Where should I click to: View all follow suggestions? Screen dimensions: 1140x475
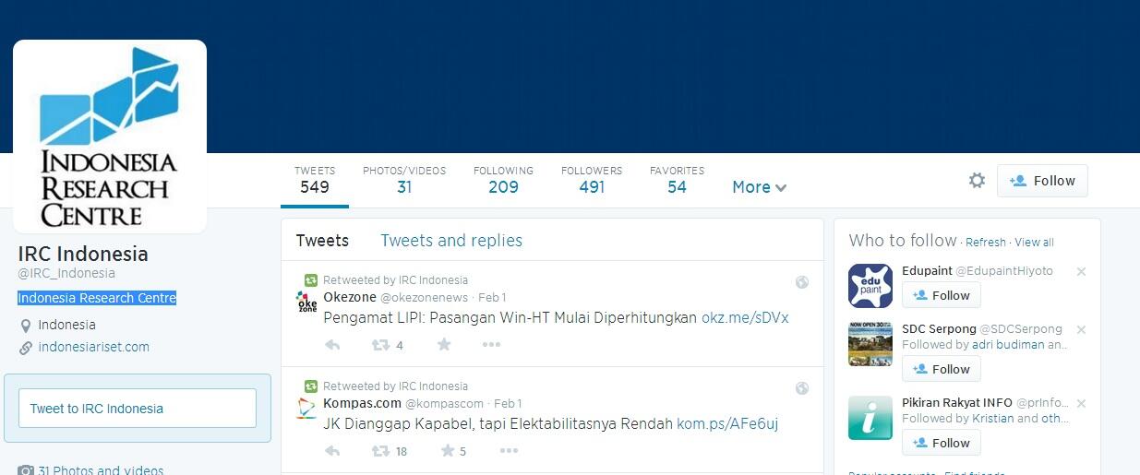[1034, 243]
